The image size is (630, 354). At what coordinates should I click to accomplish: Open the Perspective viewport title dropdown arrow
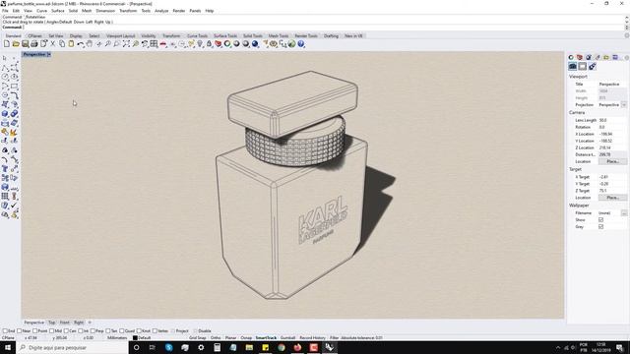(x=49, y=54)
